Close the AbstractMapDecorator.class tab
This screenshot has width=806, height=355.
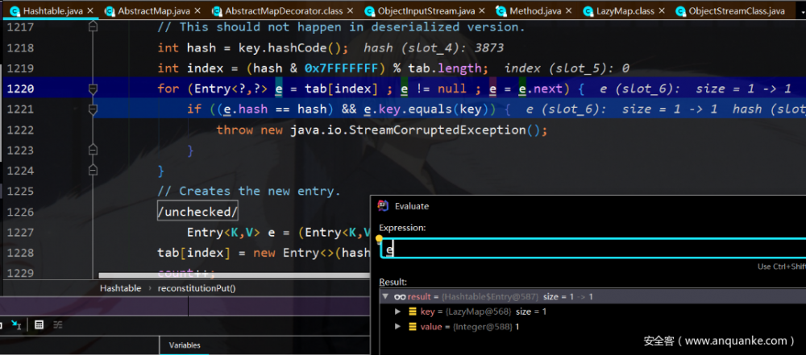[x=351, y=10]
